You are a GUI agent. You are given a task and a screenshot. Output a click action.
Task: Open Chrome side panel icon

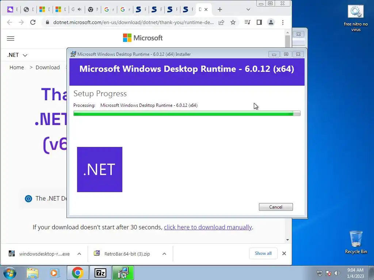tap(259, 22)
